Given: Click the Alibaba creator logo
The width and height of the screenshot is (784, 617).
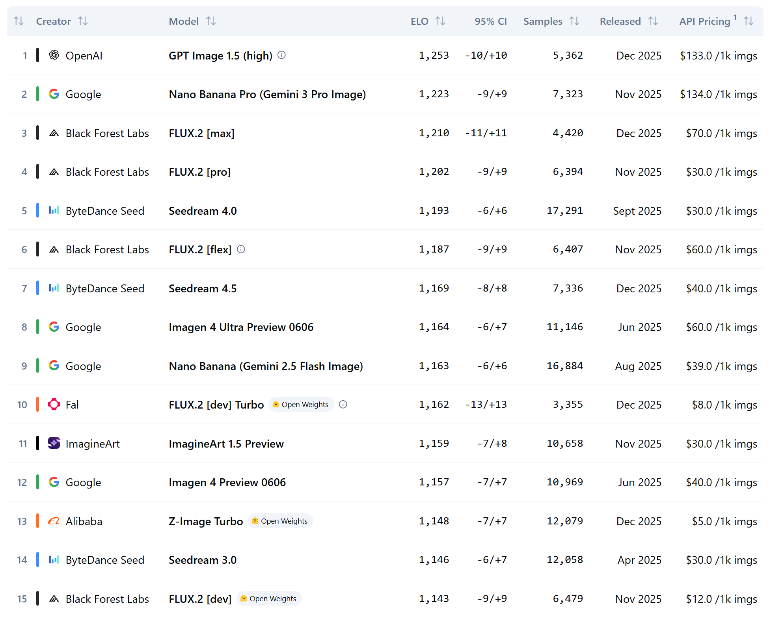Looking at the screenshot, I should coord(54,521).
